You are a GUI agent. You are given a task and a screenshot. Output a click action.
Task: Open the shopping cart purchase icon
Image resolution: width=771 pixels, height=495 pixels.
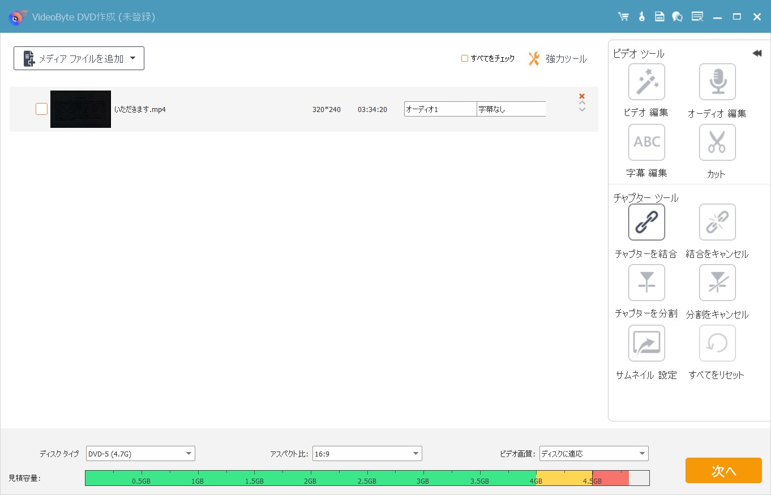pyautogui.click(x=623, y=17)
